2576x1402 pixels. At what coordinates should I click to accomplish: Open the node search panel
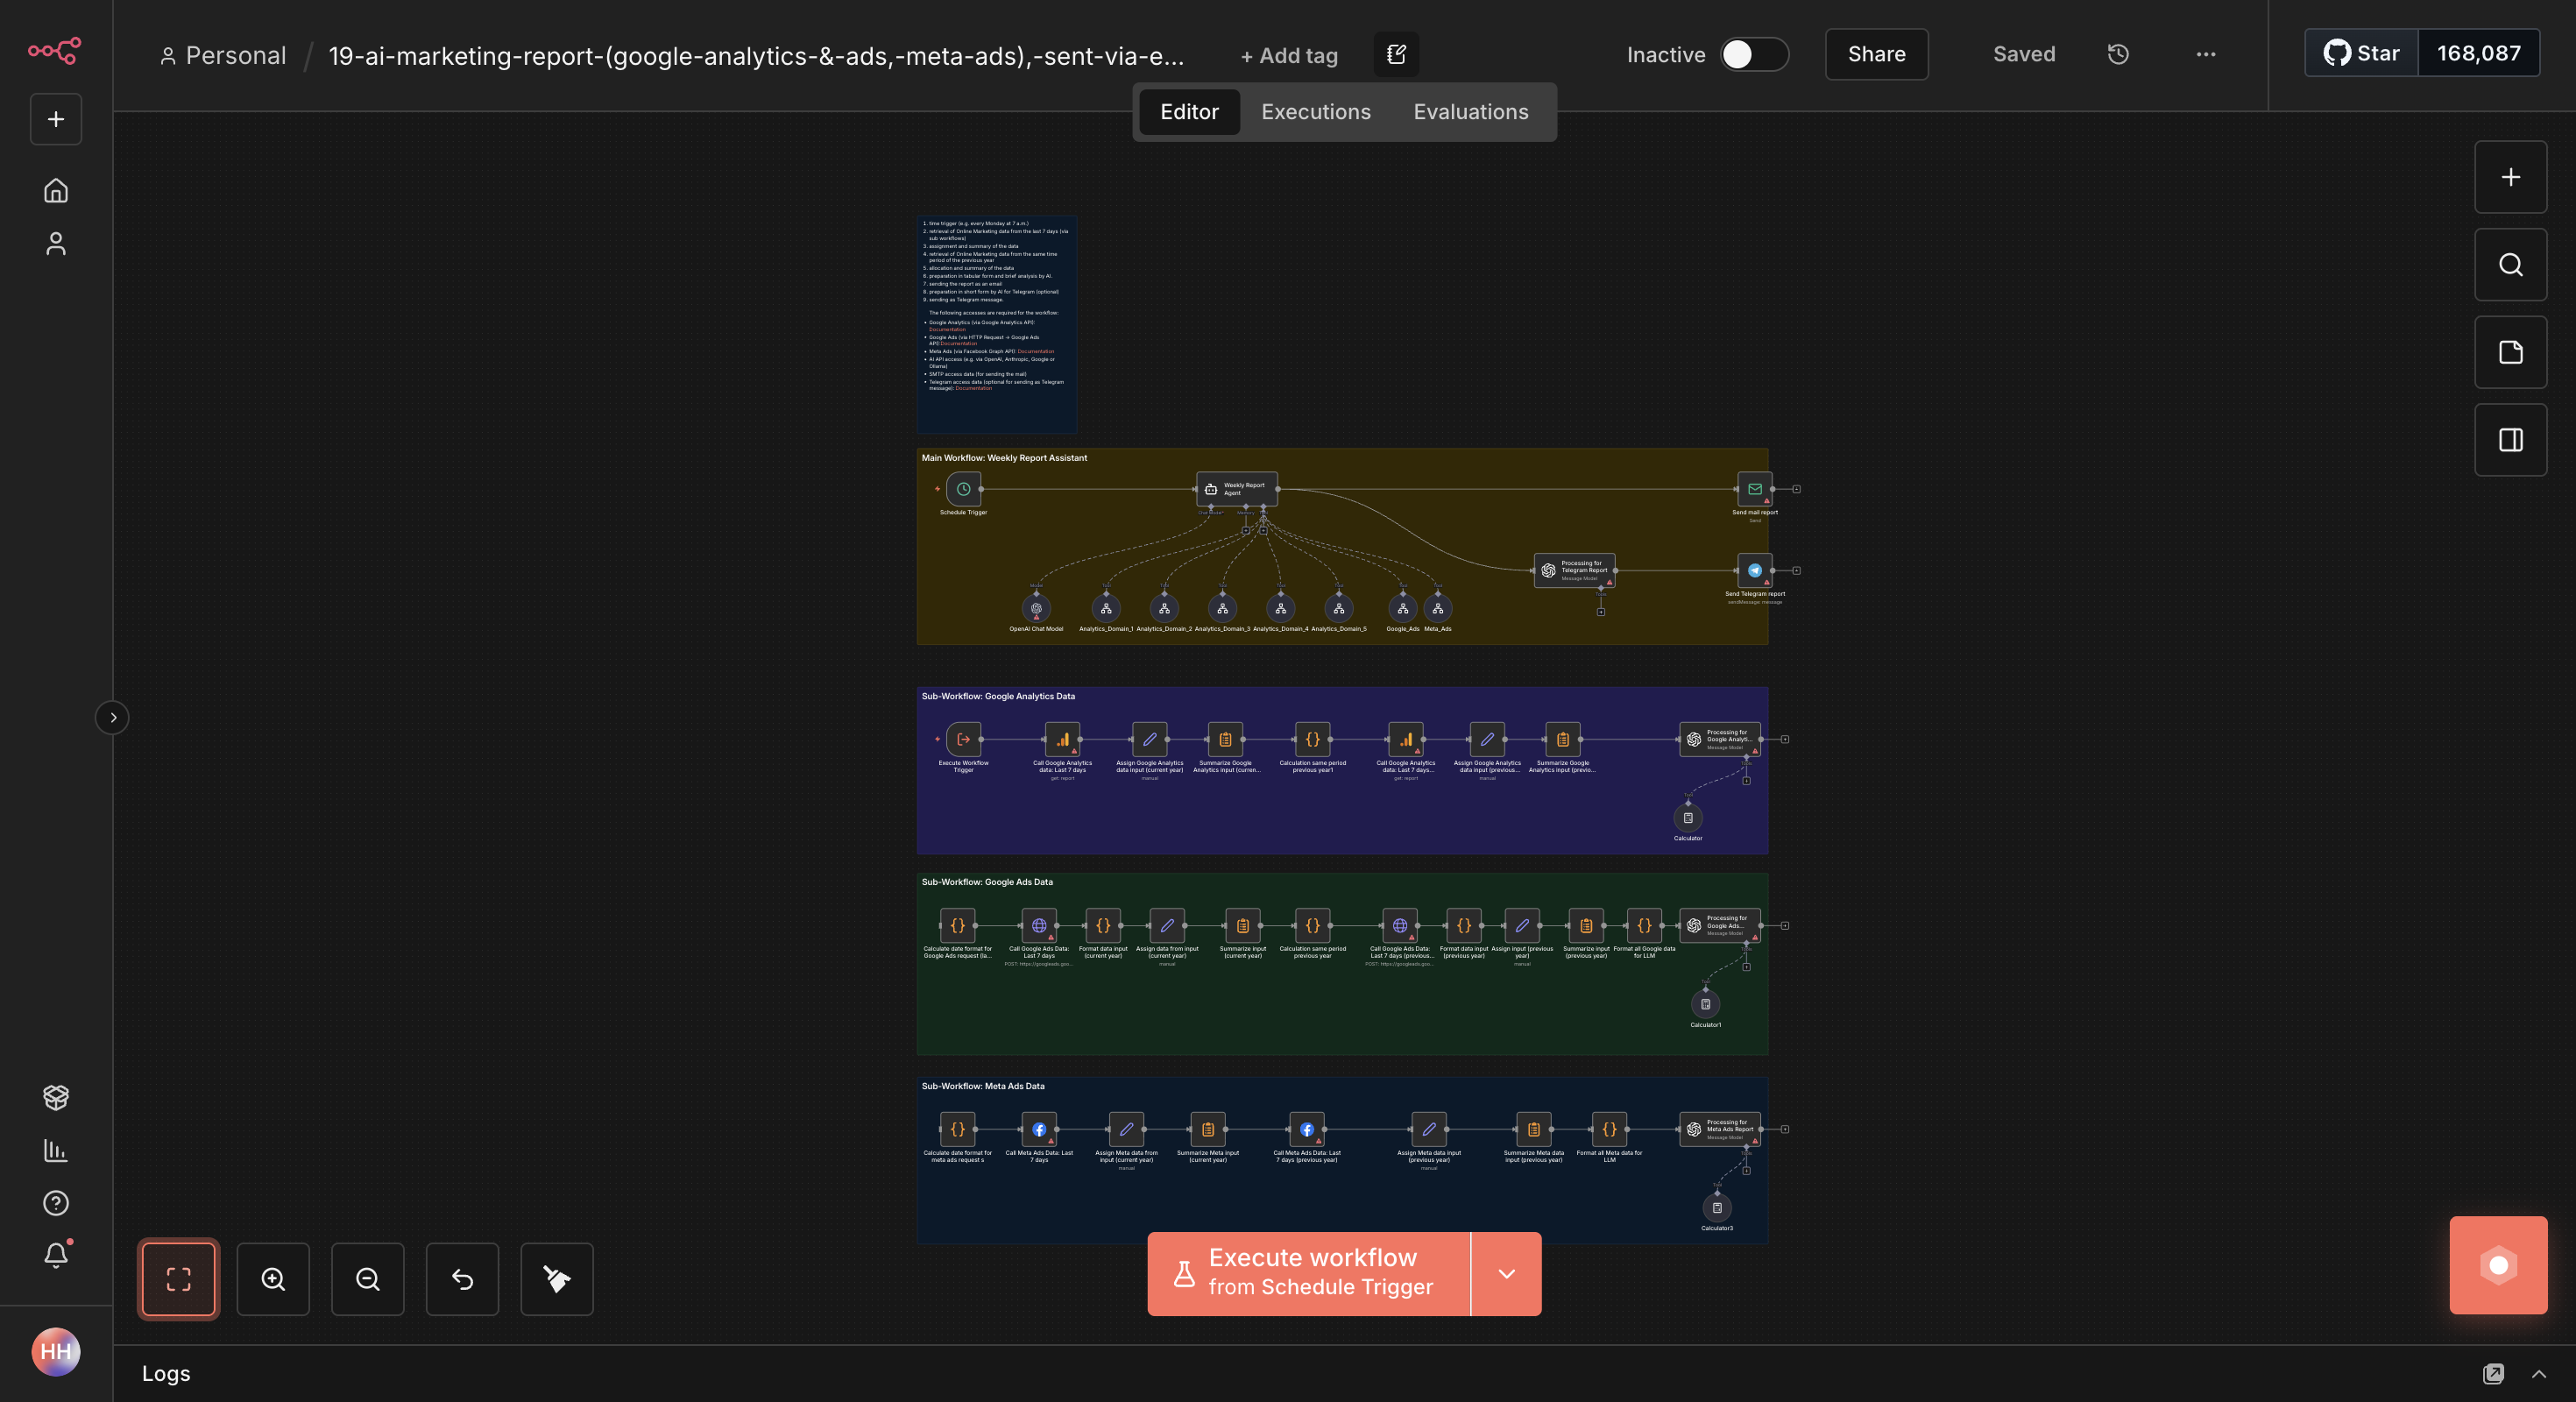tap(2510, 264)
